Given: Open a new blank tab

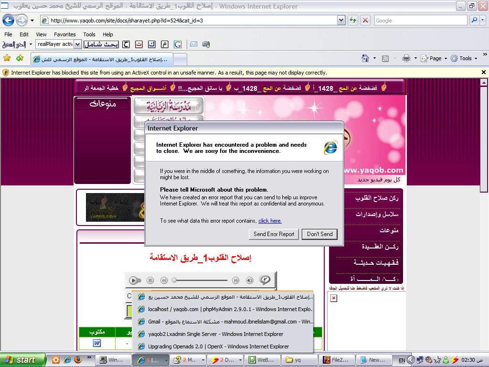Looking at the screenshot, I should pyautogui.click(x=180, y=60).
